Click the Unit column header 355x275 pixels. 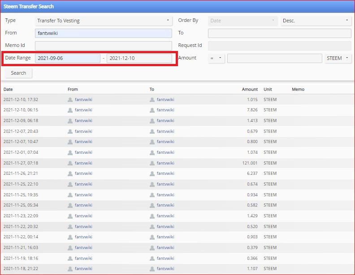coord(268,89)
